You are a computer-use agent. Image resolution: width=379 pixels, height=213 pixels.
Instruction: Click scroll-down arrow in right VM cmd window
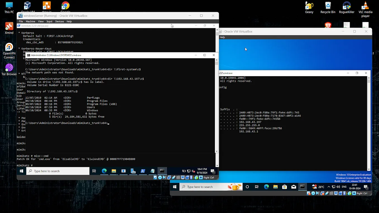[x=369, y=169]
